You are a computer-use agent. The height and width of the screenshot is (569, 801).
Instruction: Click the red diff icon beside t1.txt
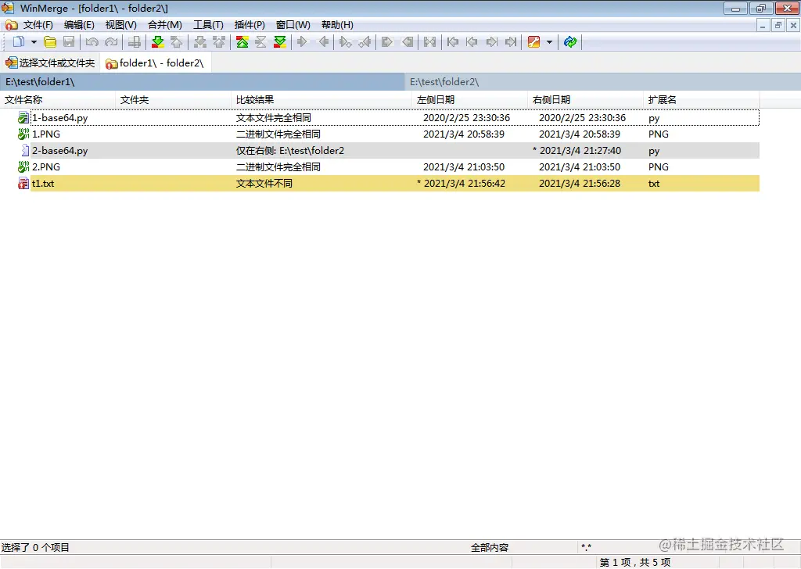pyautogui.click(x=23, y=184)
